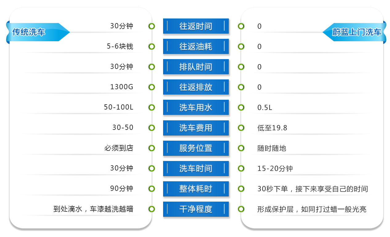Image resolution: width=390 pixels, height=237 pixels.
Task: Click the green bullet between 30分钟 and 排队时间
Action: [x=151, y=67]
